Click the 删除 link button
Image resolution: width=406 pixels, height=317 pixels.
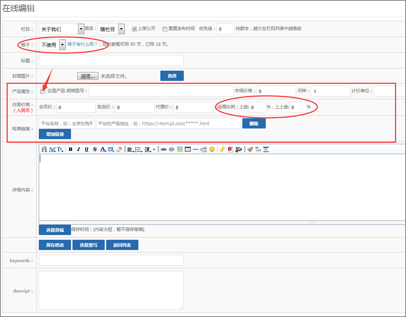254,123
